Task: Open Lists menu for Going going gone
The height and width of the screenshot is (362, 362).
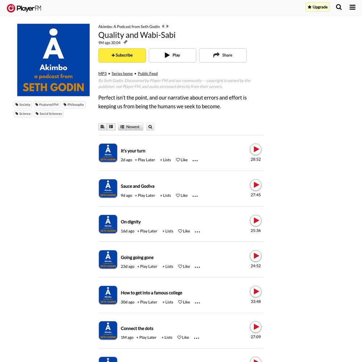Action: pos(168,266)
